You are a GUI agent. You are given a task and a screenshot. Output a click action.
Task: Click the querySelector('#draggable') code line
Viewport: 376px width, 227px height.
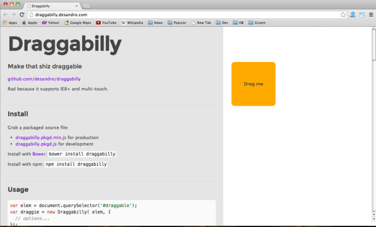(x=73, y=206)
